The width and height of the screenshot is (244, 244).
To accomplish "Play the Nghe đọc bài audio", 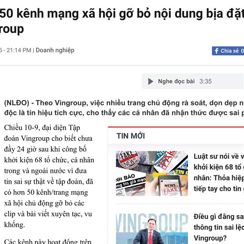I will (x=150, y=81).
